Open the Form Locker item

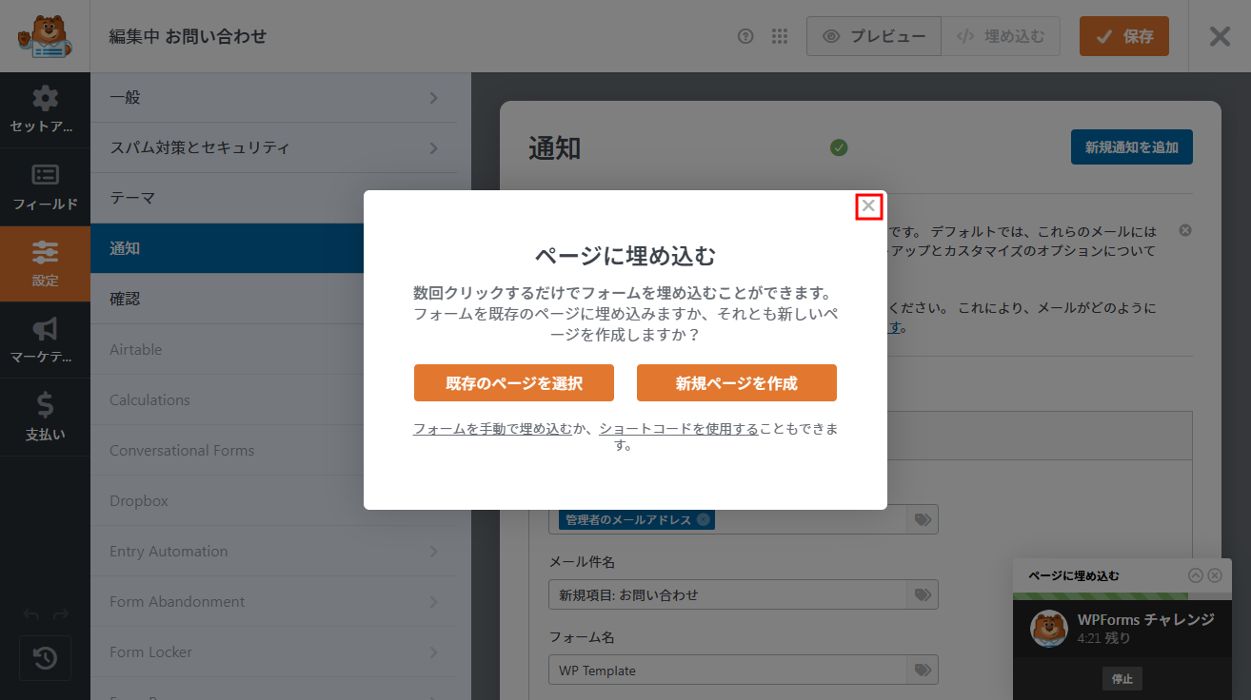pyautogui.click(x=274, y=651)
